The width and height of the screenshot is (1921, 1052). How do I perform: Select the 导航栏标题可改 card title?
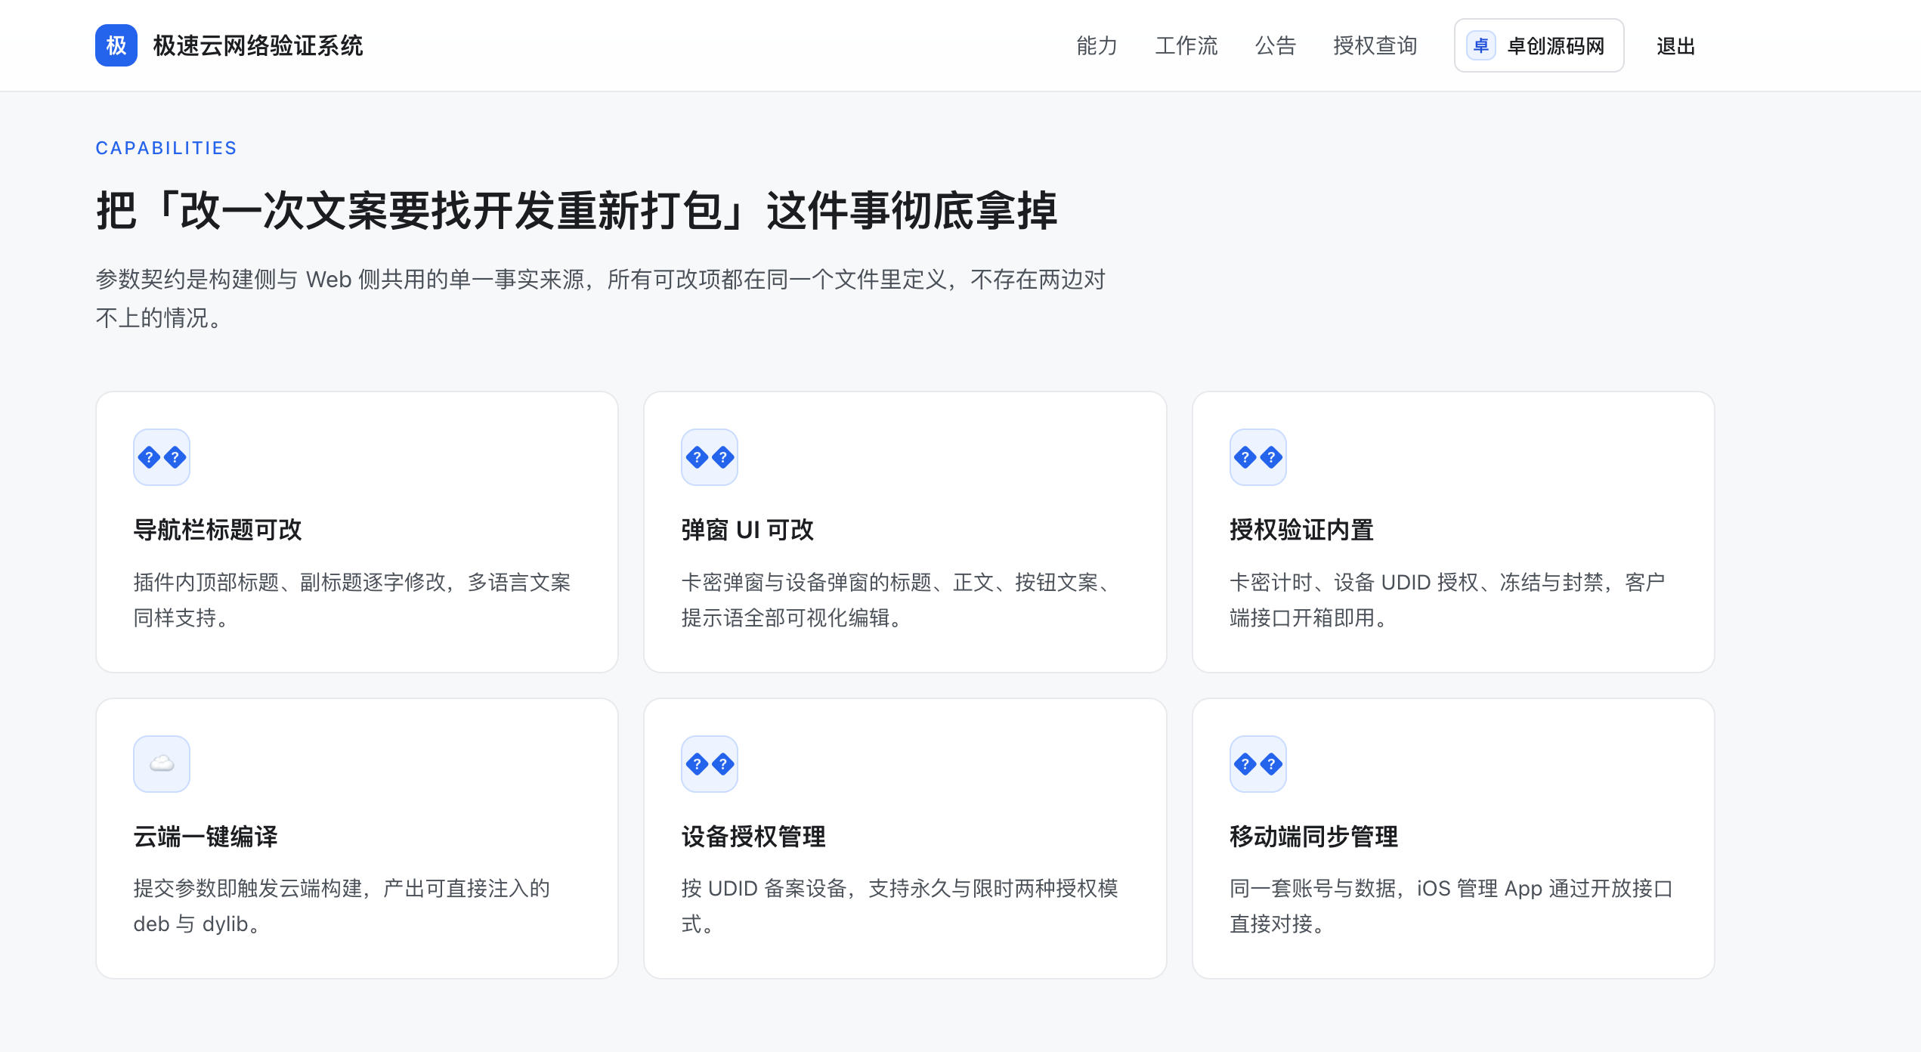pyautogui.click(x=218, y=530)
